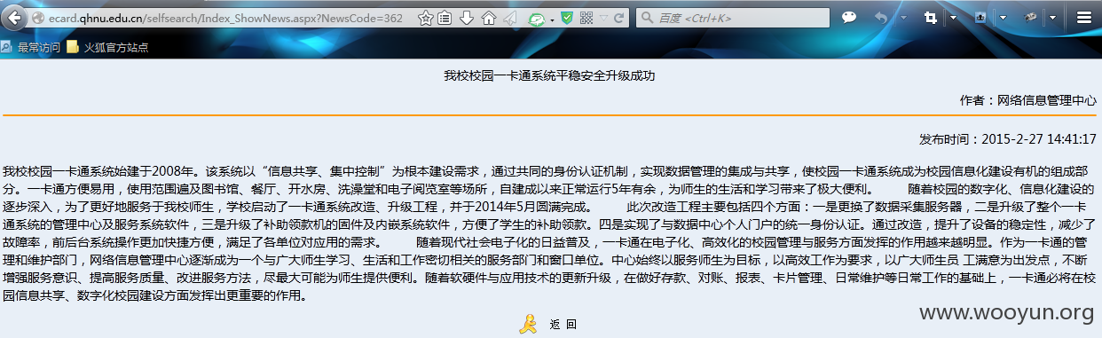Screen dimensions: 1102x338
Task: Go to the home page icon
Action: [x=488, y=18]
